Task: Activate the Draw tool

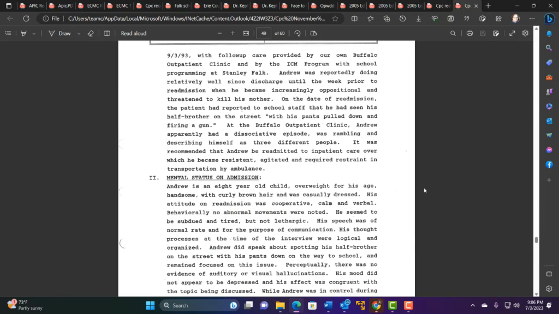Action: [x=60, y=33]
